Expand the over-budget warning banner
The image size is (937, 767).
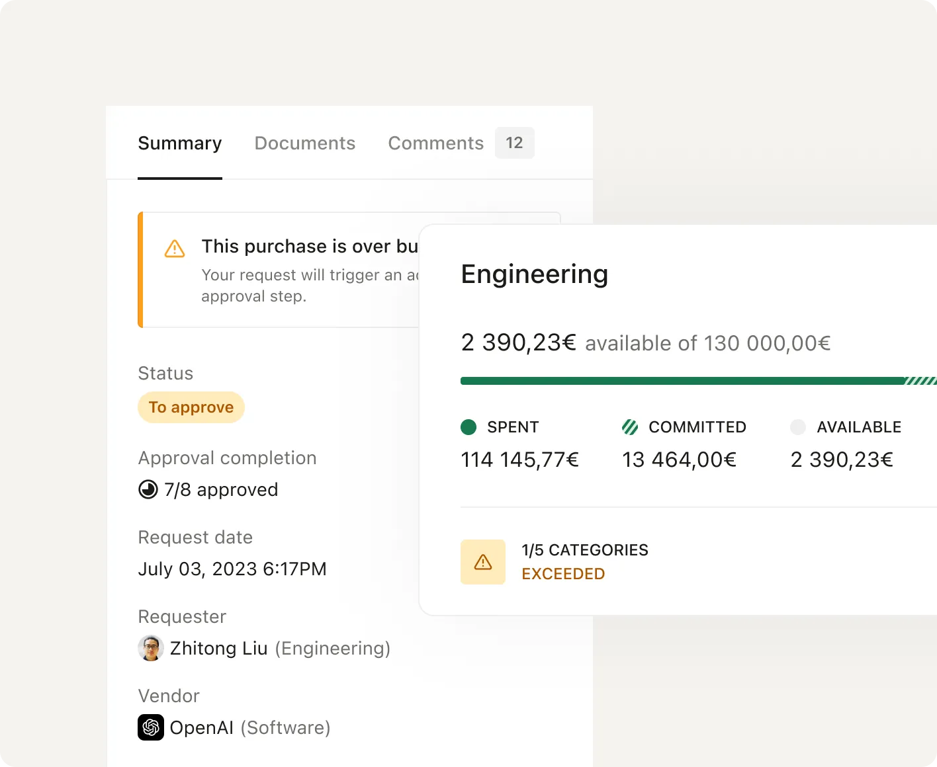(311, 246)
